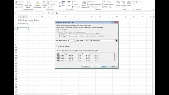The image size is (169, 95).
Task: Click Edit Links in Connections group
Action: pos(51,7)
